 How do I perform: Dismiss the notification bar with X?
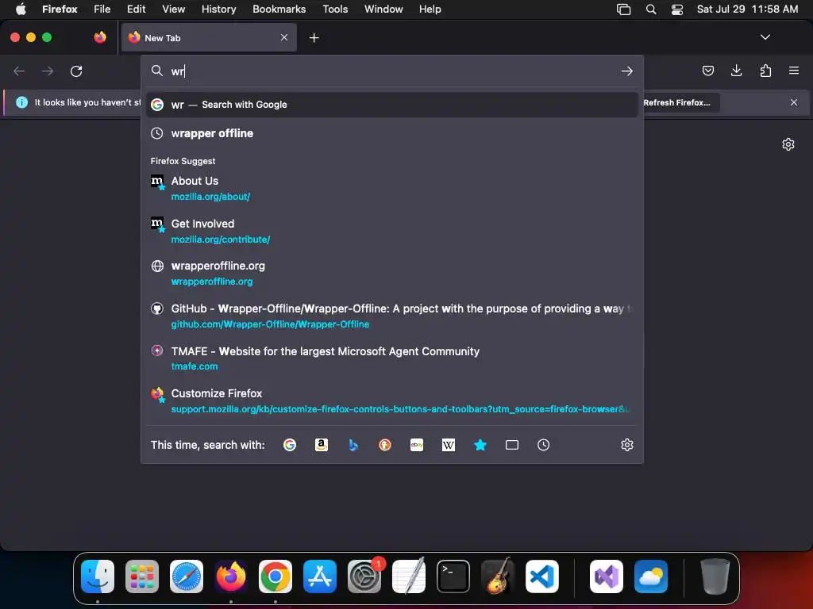pyautogui.click(x=794, y=102)
